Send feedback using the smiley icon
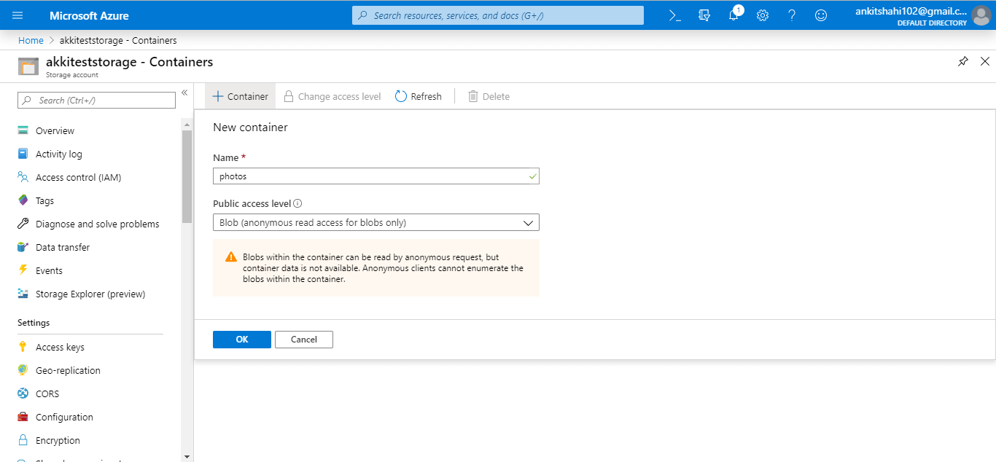Screen dimensions: 996x462 coord(821,15)
